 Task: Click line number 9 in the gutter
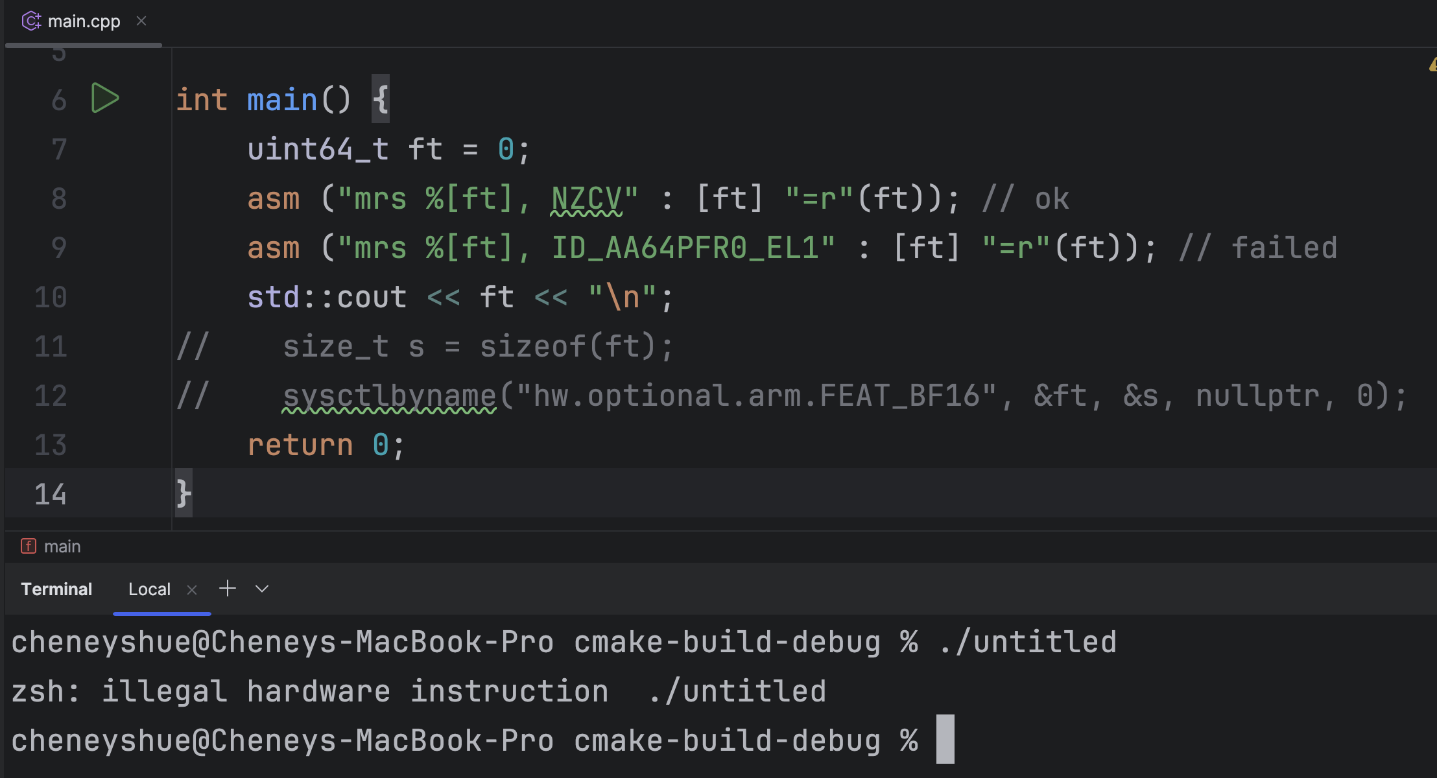tap(58, 248)
